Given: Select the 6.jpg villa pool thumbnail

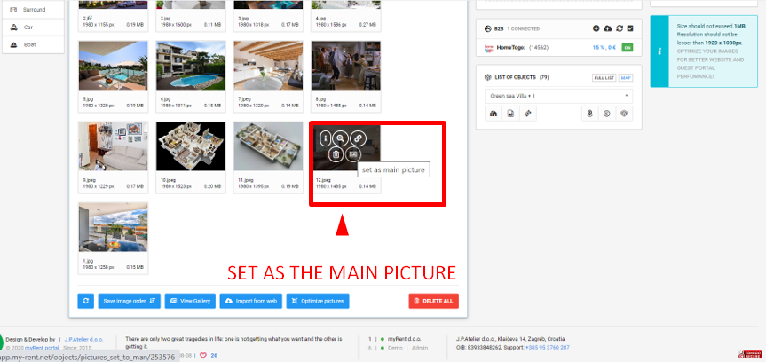Looking at the screenshot, I should coord(191,66).
